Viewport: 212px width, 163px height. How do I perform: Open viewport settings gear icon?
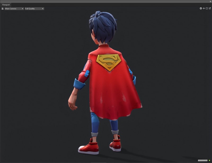(201, 8)
